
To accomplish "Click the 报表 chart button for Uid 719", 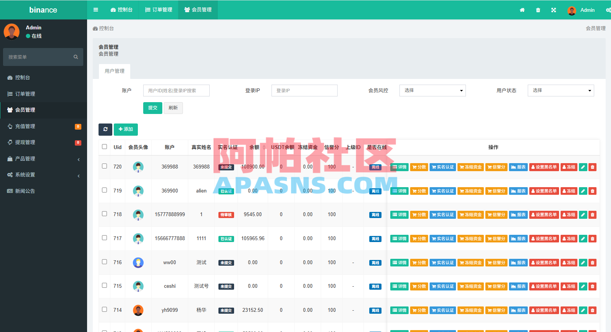I will pyautogui.click(x=519, y=191).
